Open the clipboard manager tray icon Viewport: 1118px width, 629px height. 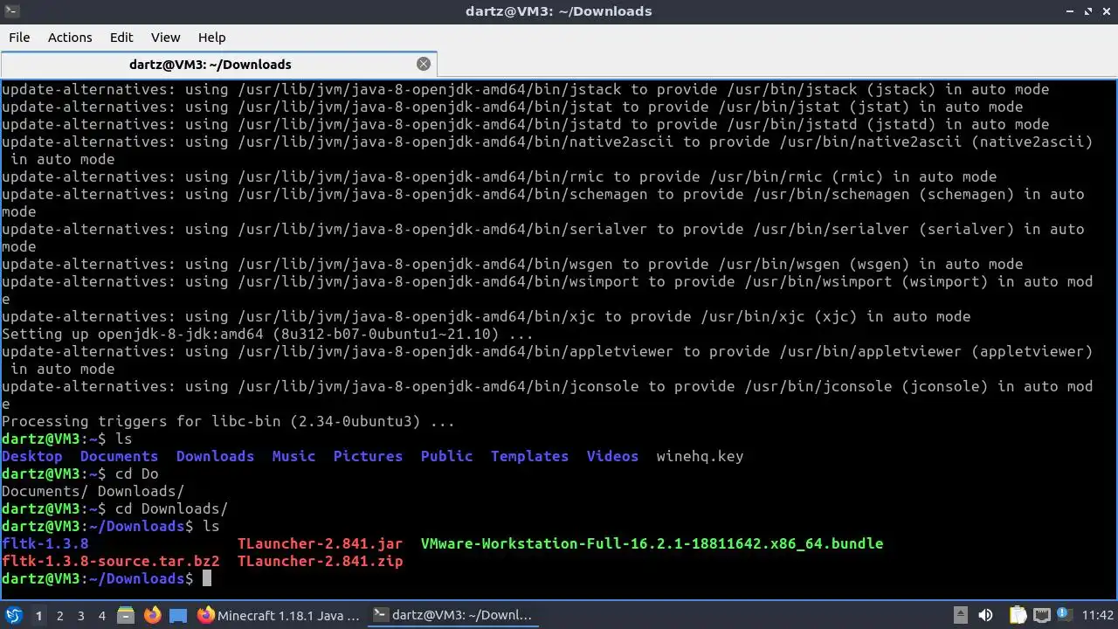click(x=1018, y=616)
